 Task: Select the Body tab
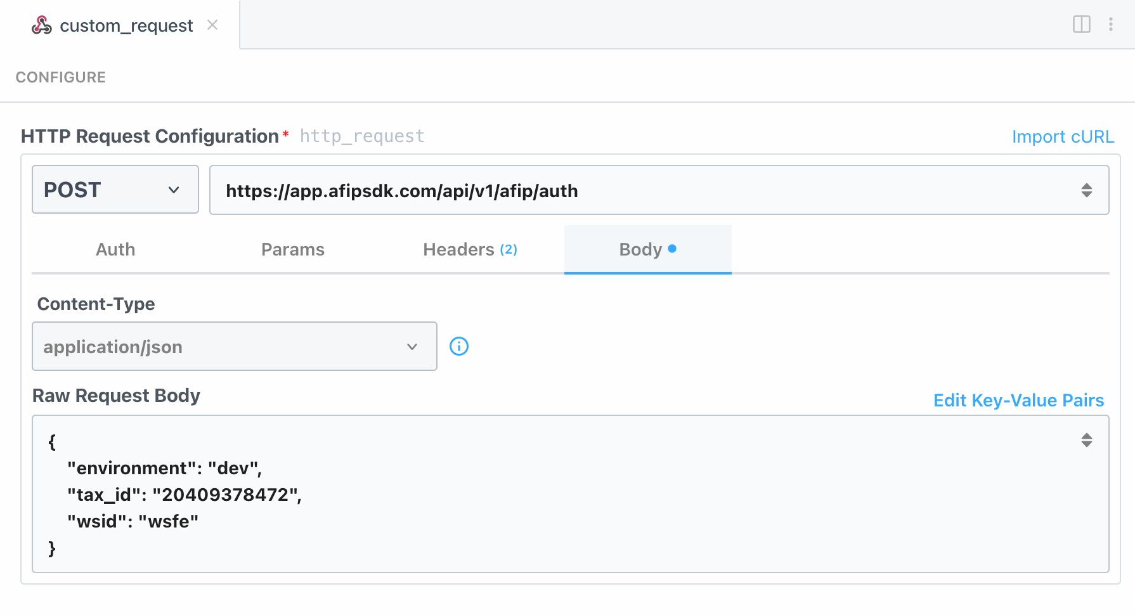647,250
